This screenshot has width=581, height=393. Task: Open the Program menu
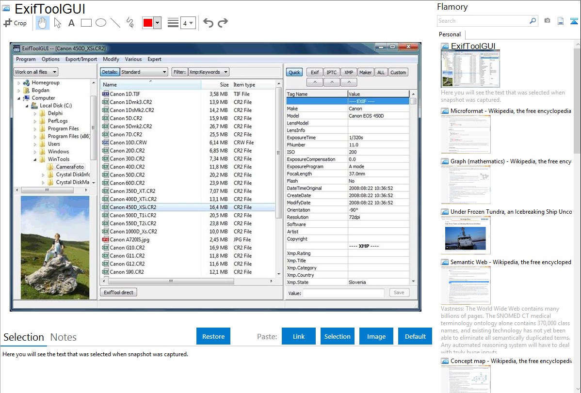point(26,59)
